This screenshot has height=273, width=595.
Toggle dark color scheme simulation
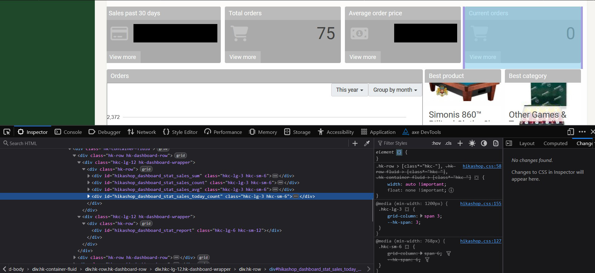pos(484,143)
